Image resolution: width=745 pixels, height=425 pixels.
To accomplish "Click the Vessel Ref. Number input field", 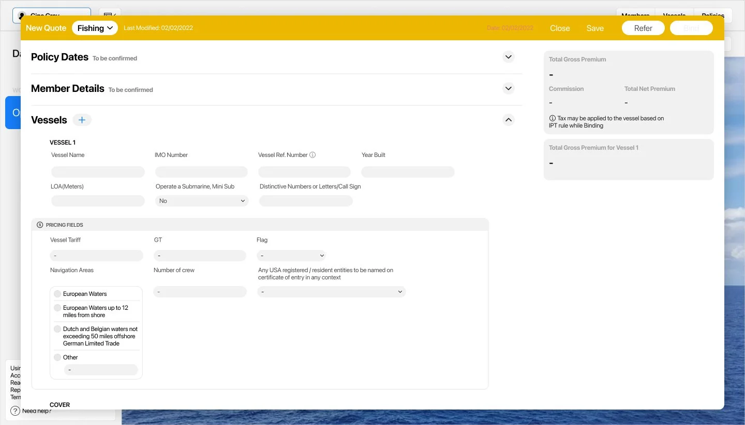I will point(305,172).
